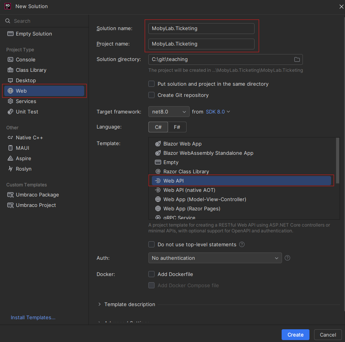Select the MAUI project type
The height and width of the screenshot is (342, 345).
coord(22,148)
